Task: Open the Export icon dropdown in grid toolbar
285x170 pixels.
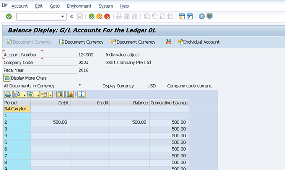Action: [33, 94]
